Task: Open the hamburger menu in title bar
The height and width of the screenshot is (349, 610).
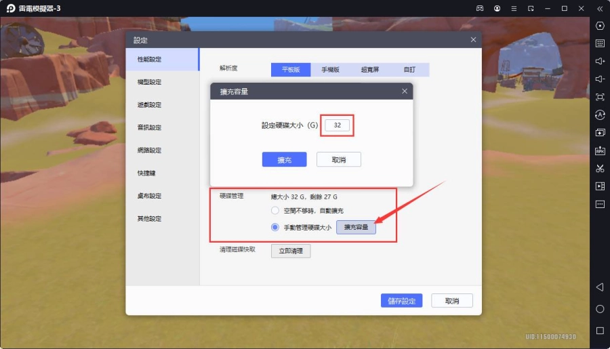Action: (x=514, y=8)
